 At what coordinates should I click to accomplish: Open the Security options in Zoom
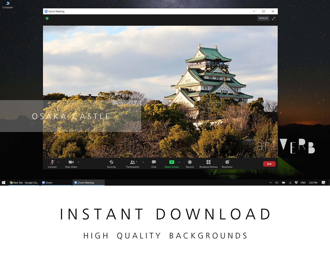[x=111, y=164]
